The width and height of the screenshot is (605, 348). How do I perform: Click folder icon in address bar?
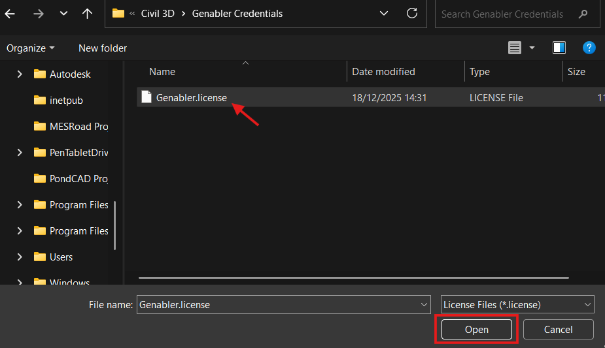point(118,14)
